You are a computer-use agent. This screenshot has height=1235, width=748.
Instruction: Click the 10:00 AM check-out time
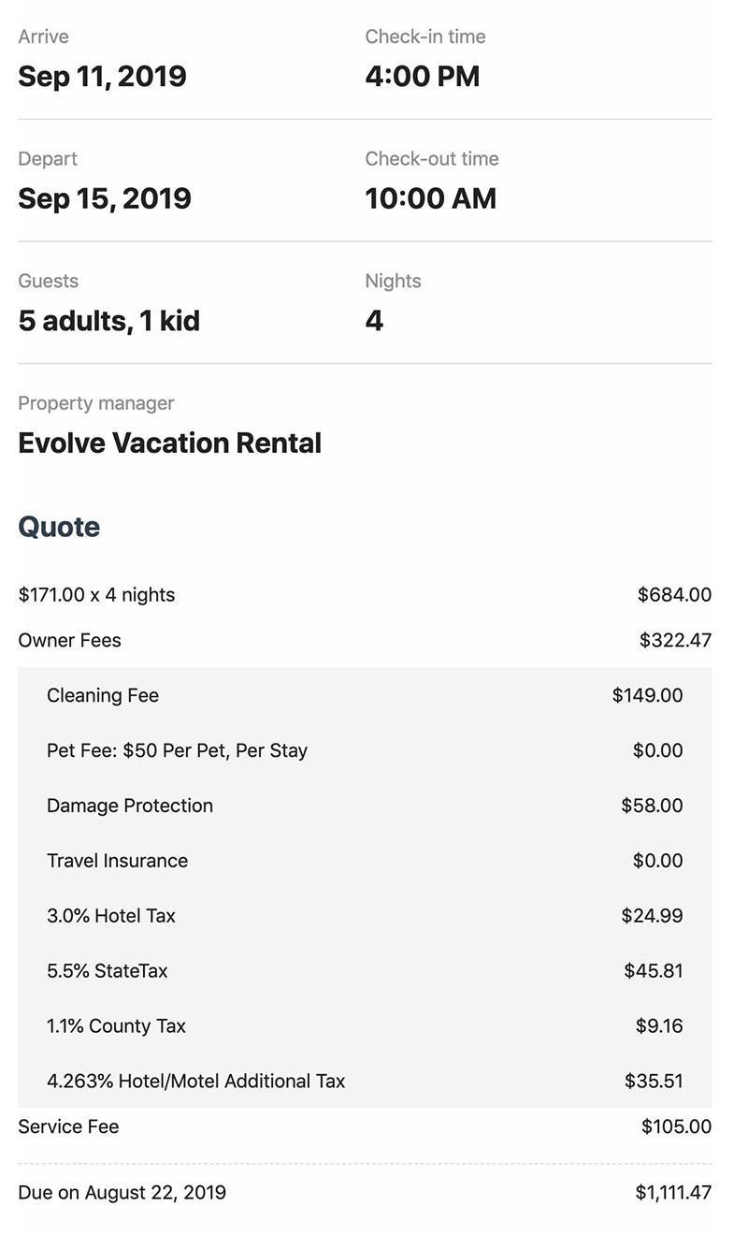(431, 198)
